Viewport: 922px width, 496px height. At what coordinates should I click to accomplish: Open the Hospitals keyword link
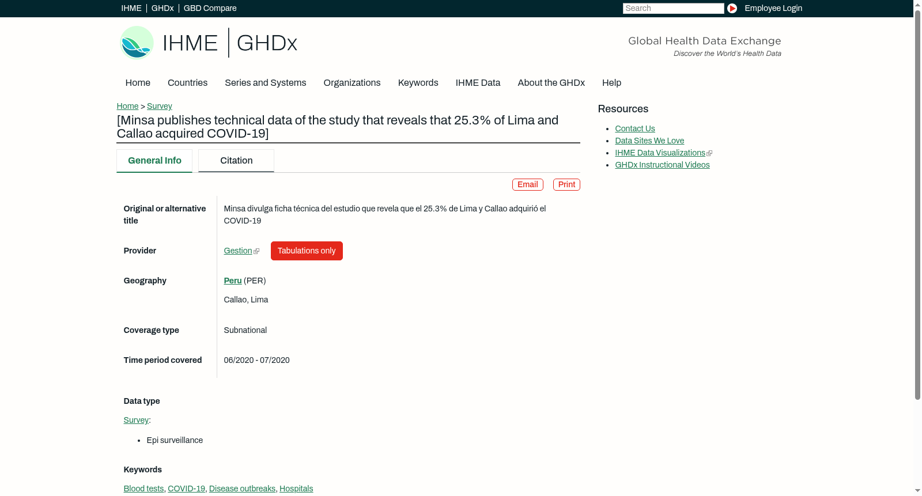point(296,489)
